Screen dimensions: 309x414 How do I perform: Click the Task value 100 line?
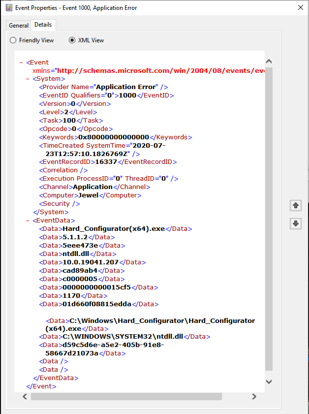point(71,121)
